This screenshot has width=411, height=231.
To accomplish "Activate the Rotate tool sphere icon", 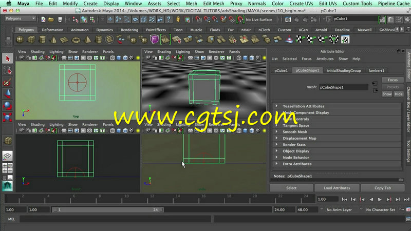I will (7, 106).
